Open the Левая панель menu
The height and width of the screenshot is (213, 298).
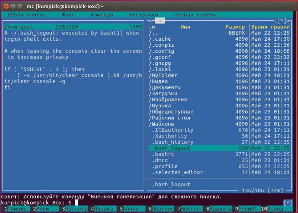pyautogui.click(x=26, y=15)
